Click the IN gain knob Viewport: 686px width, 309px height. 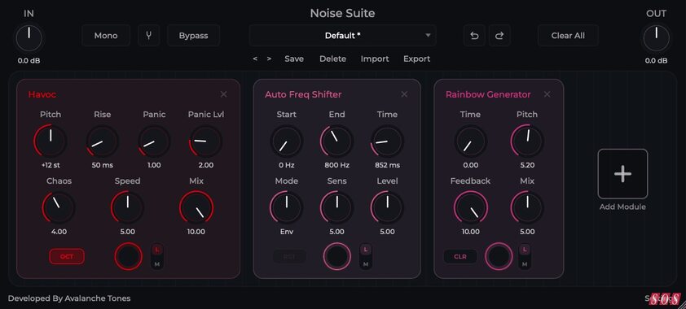[29, 38]
